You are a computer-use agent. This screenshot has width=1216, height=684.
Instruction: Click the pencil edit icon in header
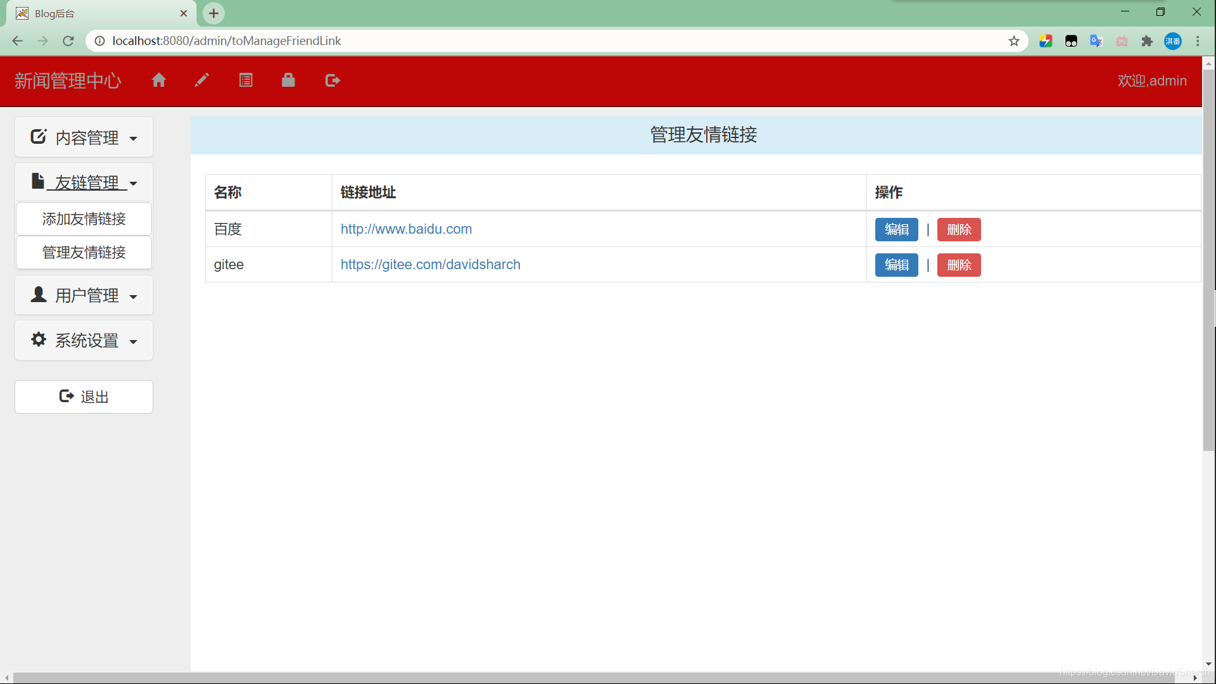click(202, 80)
